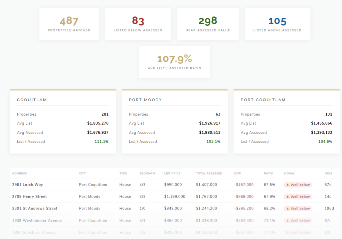Viewport: 342px width, 239px height.
Task: Select the 'Well below' badge on 2705 Henry Street
Action: tap(298, 197)
